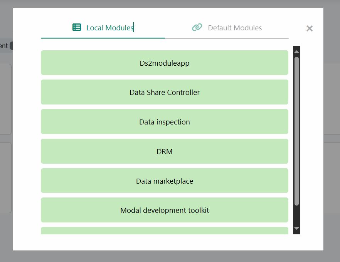
Task: Click the grey badge beside the "ent" label
Action: tap(11, 46)
